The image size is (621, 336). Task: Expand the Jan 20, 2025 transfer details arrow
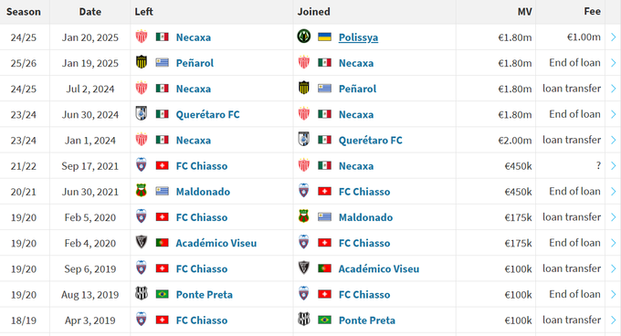tap(613, 37)
